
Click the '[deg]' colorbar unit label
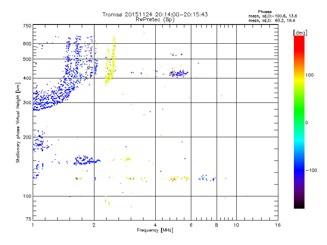300,33
